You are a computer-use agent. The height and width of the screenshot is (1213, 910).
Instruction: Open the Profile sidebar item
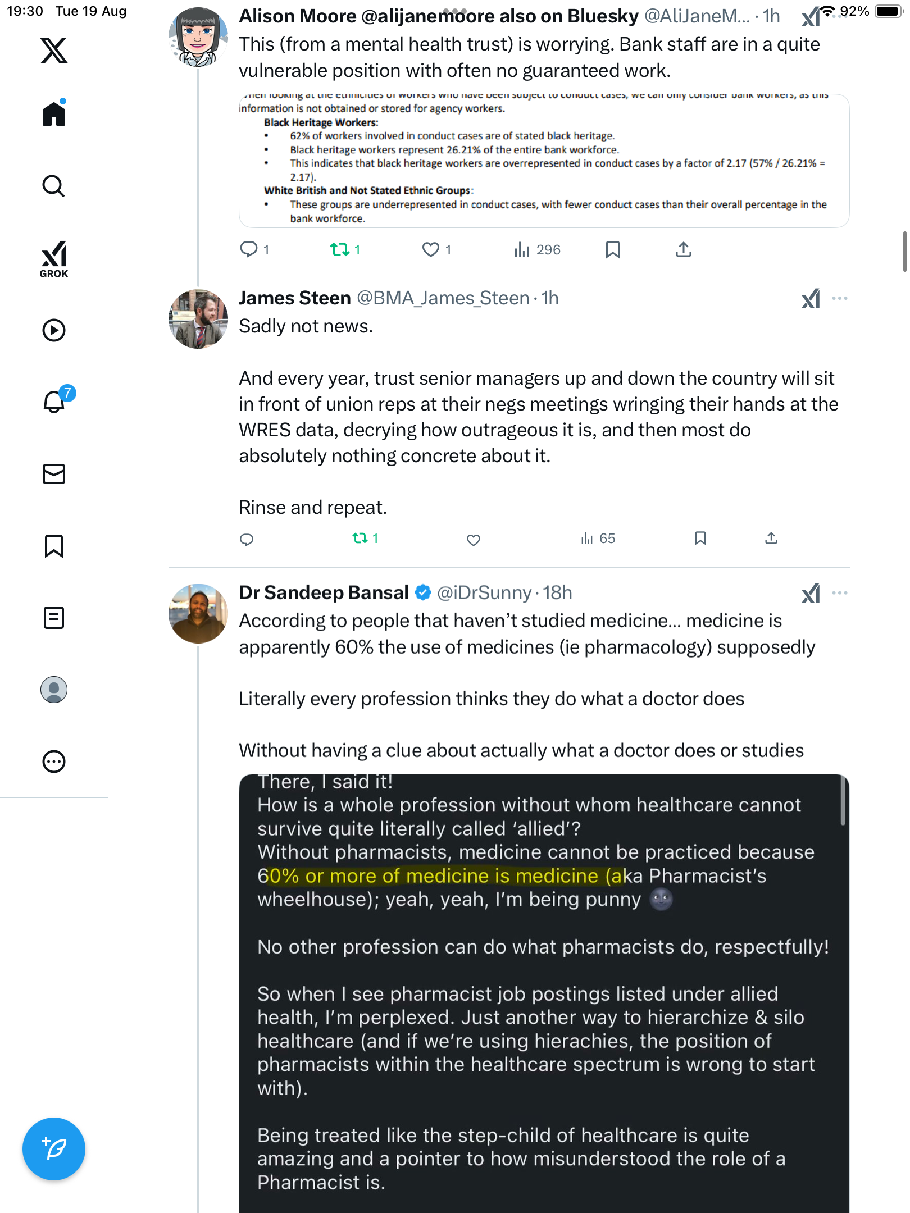pos(54,690)
